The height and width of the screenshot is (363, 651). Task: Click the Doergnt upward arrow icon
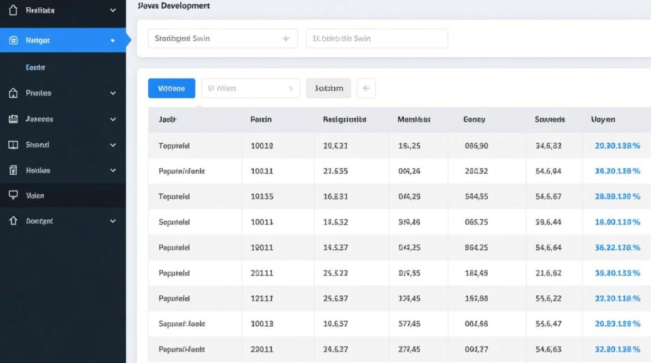[x=14, y=221]
